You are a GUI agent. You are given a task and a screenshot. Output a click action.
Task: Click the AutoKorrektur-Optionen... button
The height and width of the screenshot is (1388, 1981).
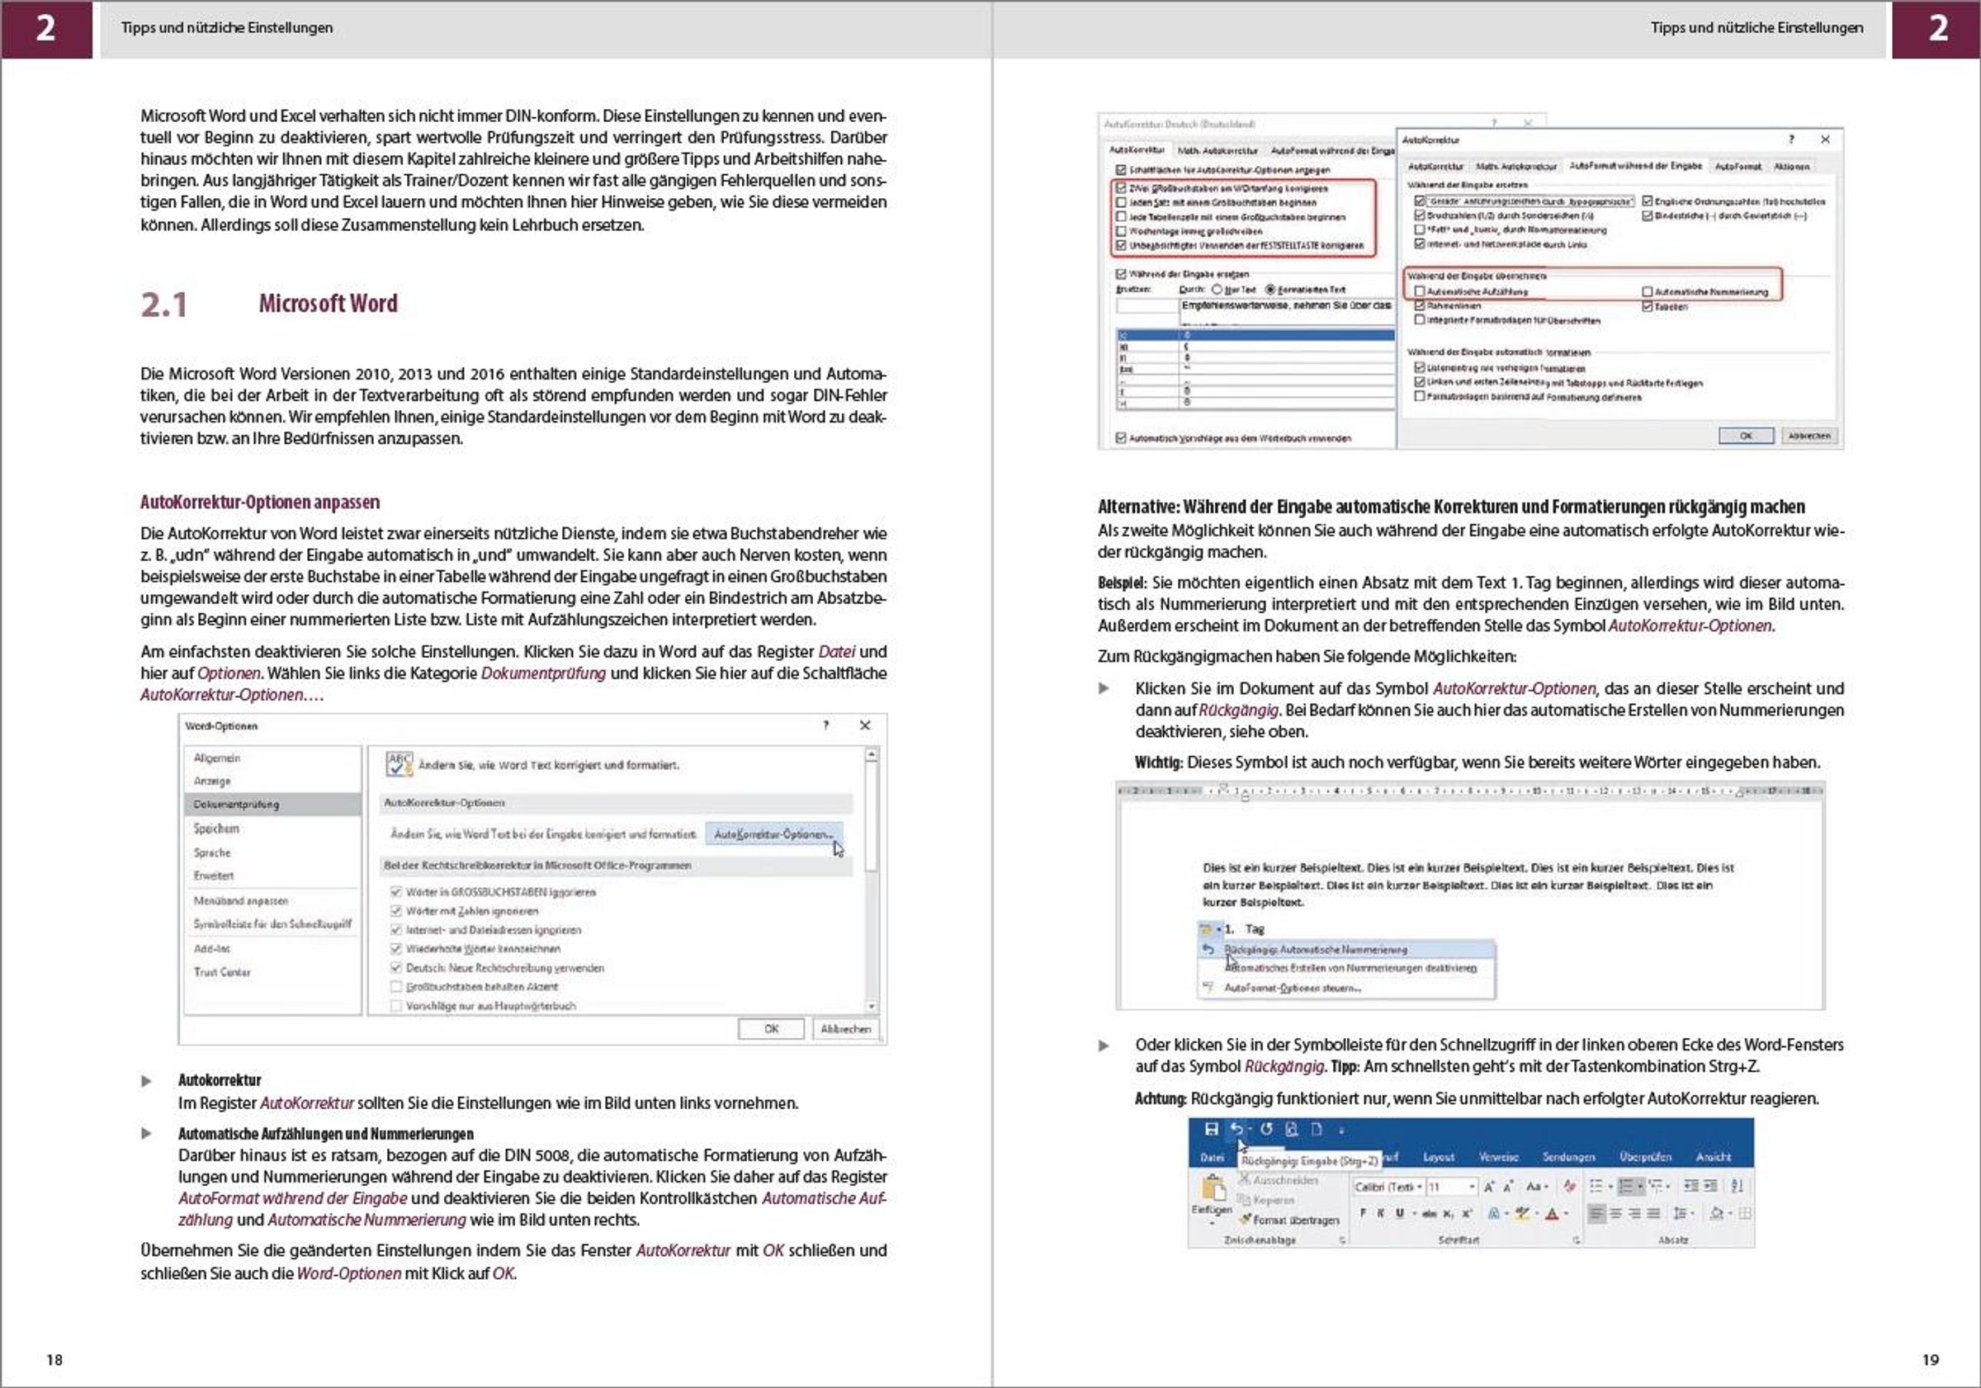click(x=773, y=834)
